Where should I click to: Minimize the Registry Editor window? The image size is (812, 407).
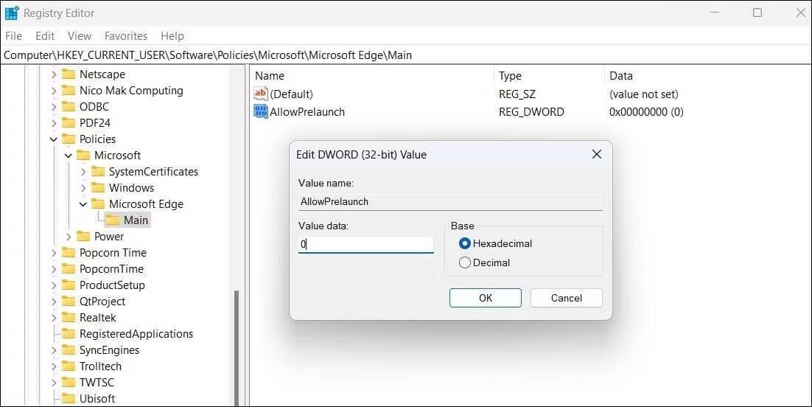click(715, 13)
